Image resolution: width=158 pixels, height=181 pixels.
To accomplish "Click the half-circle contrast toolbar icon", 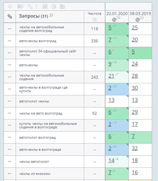I will [x=54, y=6].
